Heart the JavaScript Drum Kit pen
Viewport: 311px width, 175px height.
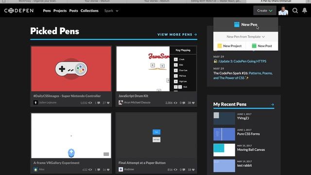(193, 103)
